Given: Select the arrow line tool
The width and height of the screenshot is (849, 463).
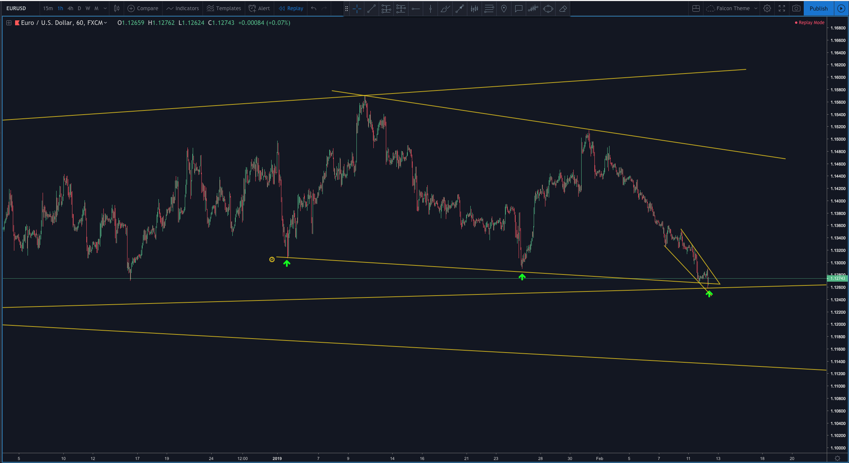Looking at the screenshot, I should click(x=460, y=9).
